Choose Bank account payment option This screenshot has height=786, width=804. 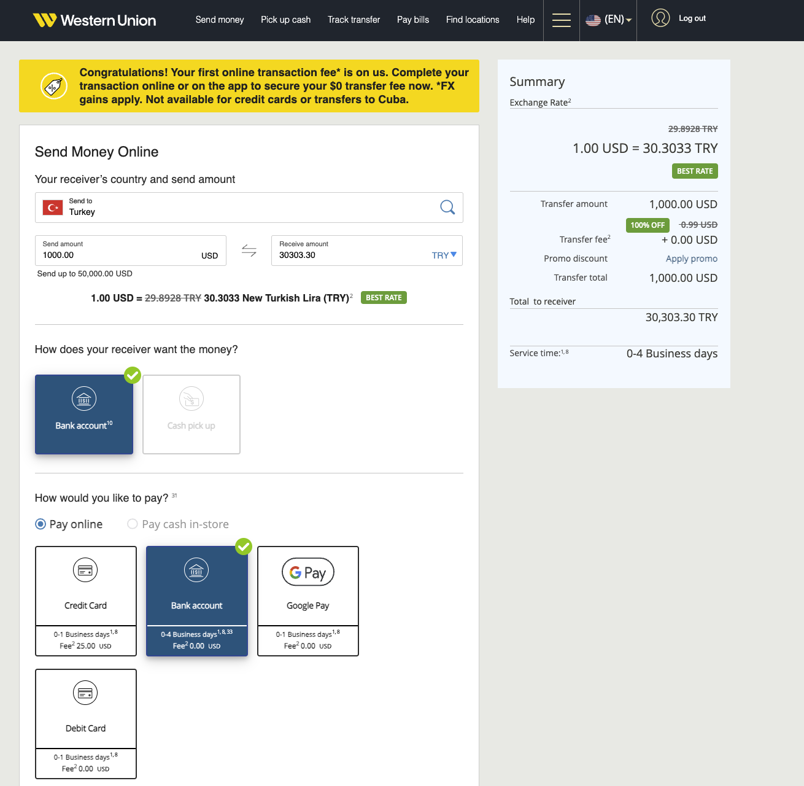(x=197, y=601)
